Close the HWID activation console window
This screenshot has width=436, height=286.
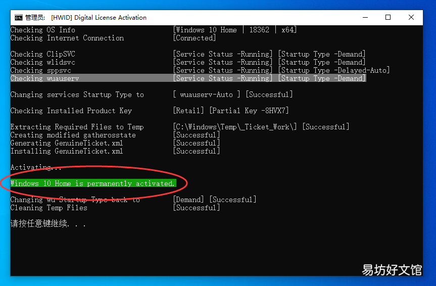[x=411, y=17]
